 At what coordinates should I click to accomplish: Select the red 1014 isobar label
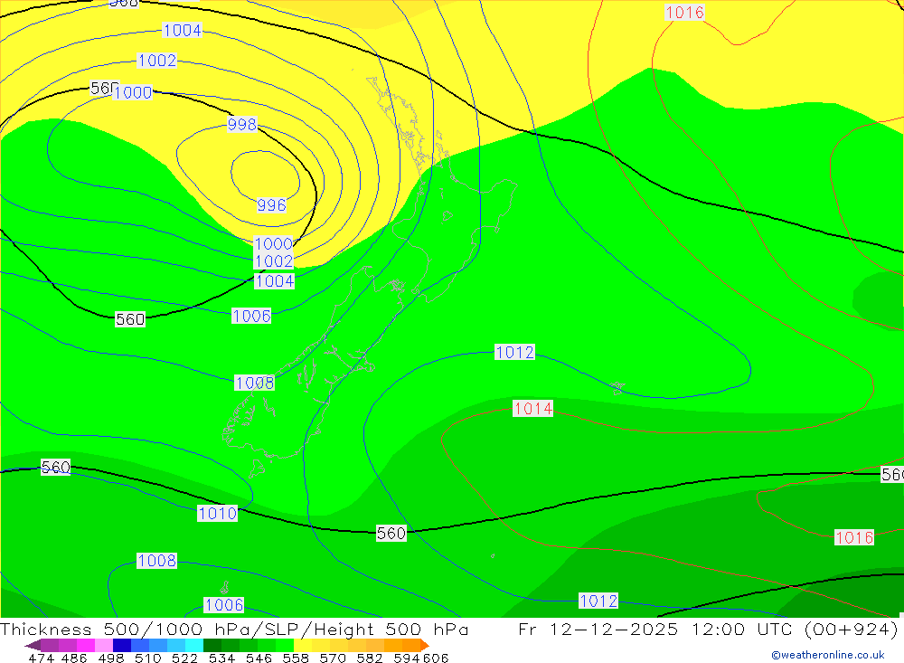tap(533, 409)
